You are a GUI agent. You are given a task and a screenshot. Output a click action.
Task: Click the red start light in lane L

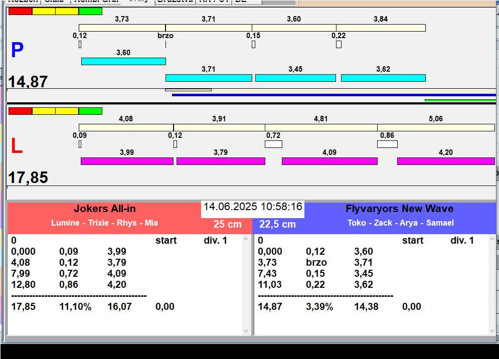[20, 111]
